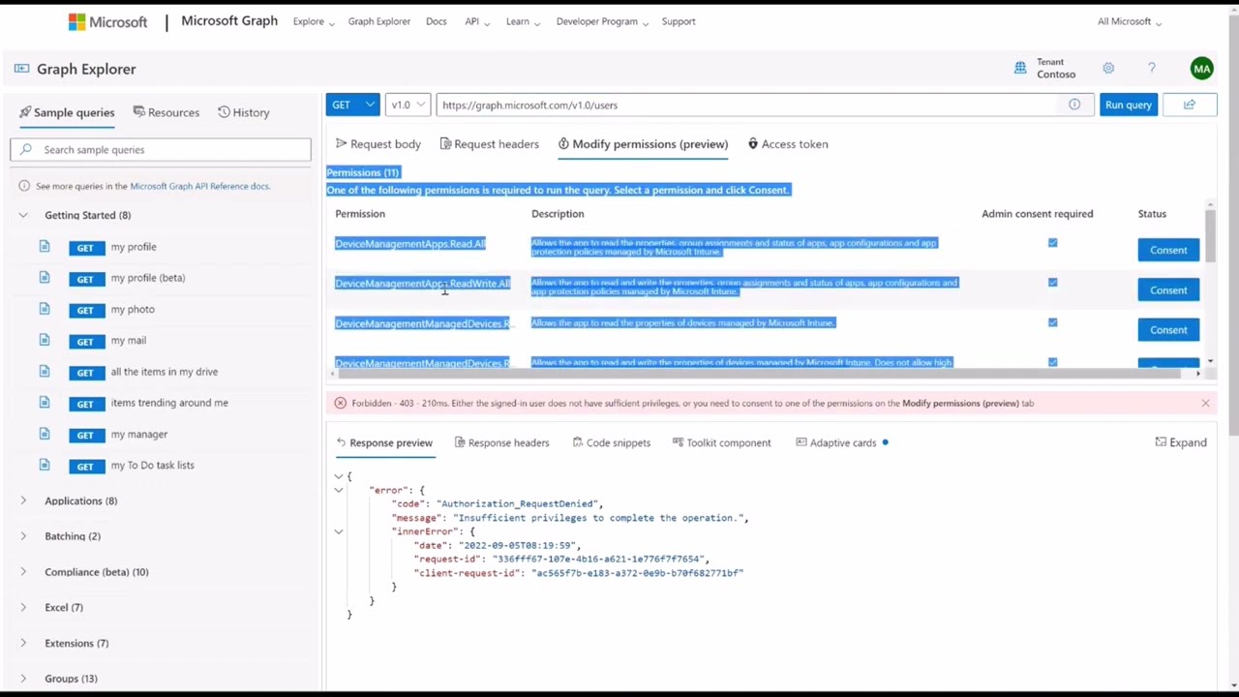This screenshot has height=697, width=1239.
Task: Click the document icon beside my mail
Action: pyautogui.click(x=45, y=340)
